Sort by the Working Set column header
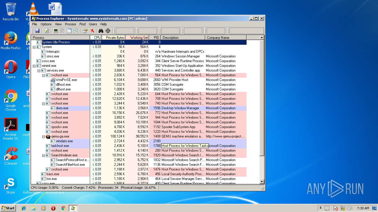 [137, 37]
